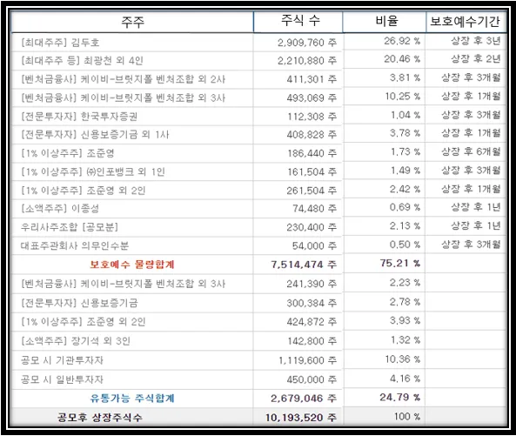
Task: Click the 3.78 % ratio cell
Action: click(405, 133)
